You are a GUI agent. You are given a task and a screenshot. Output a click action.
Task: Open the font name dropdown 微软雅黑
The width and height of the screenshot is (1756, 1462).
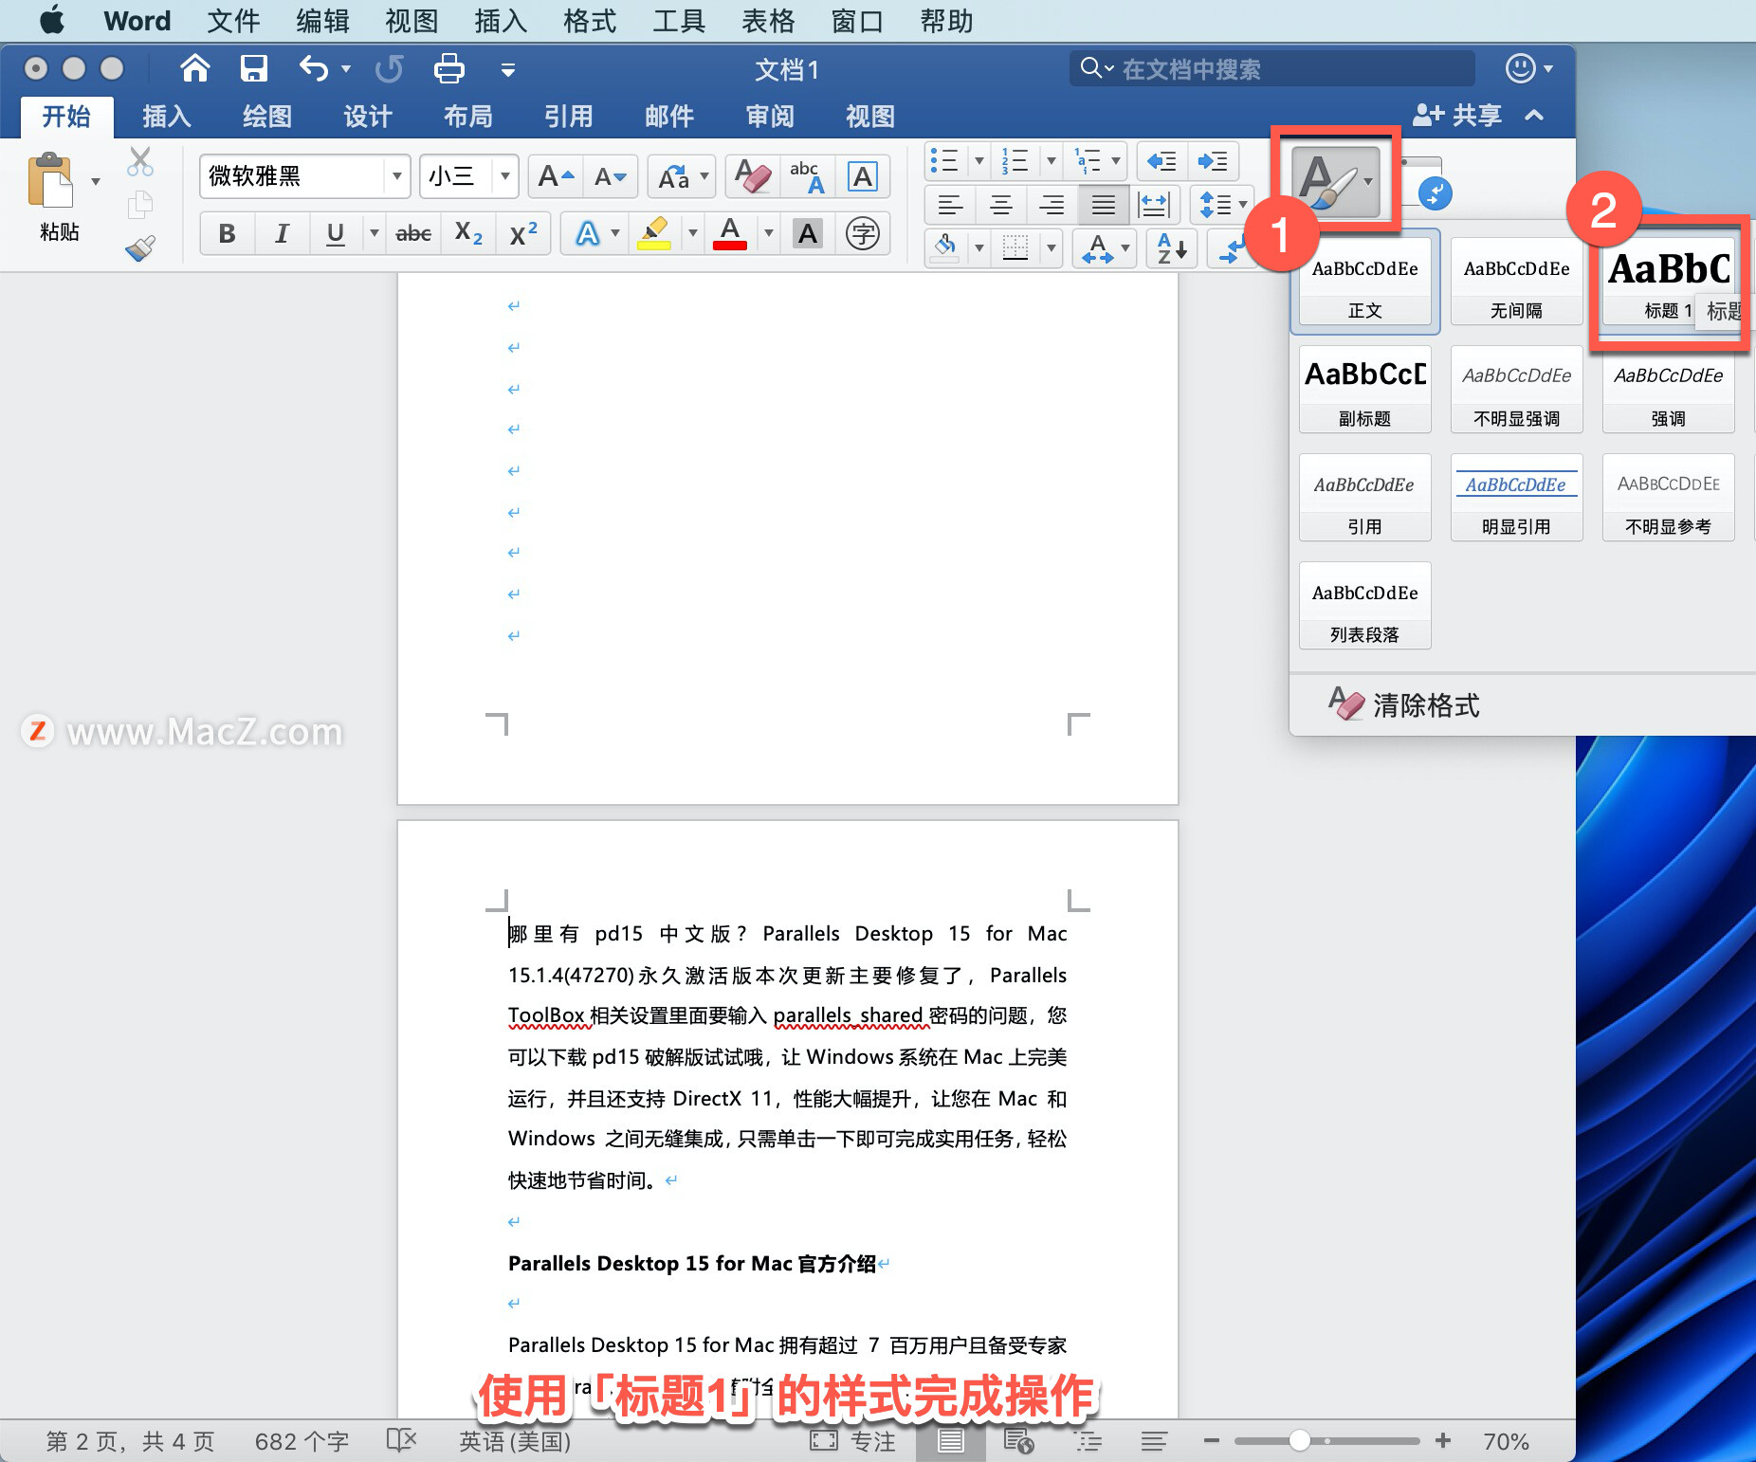pyautogui.click(x=396, y=176)
